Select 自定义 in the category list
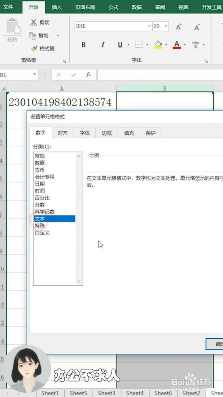223x397 pixels. click(42, 233)
